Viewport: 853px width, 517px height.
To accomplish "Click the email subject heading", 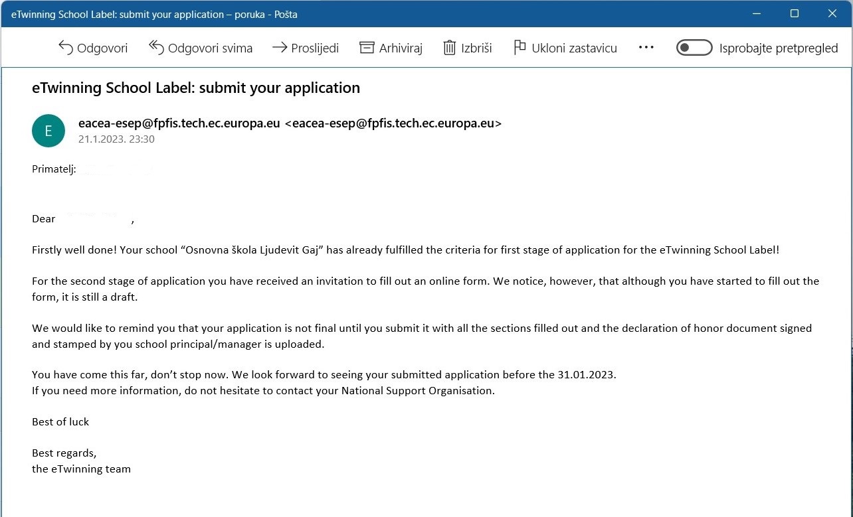I will pos(196,88).
